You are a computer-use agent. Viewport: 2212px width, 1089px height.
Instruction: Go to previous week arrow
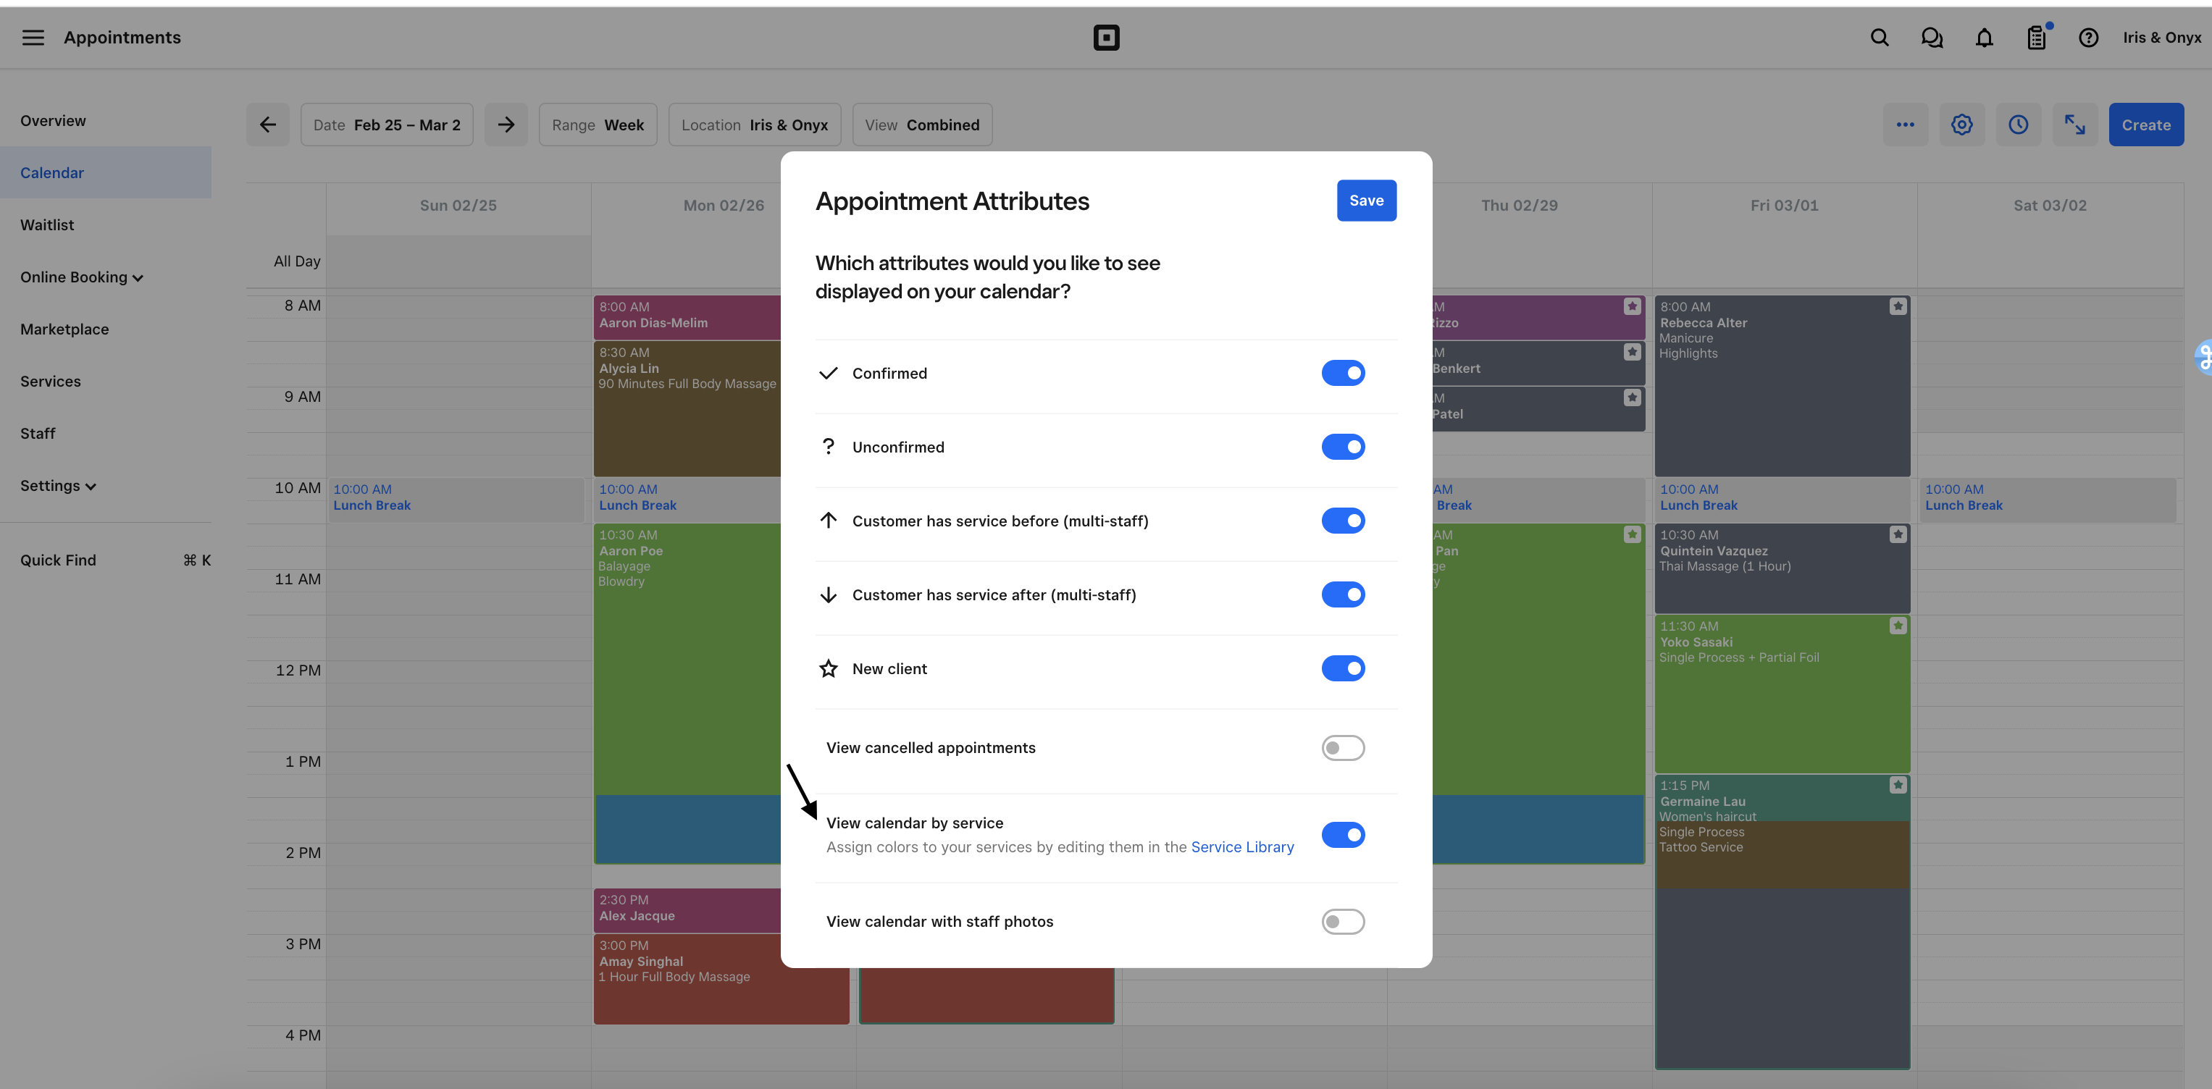tap(268, 125)
